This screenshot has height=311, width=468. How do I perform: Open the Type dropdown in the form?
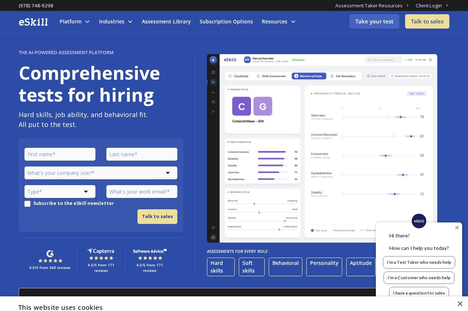coord(60,191)
